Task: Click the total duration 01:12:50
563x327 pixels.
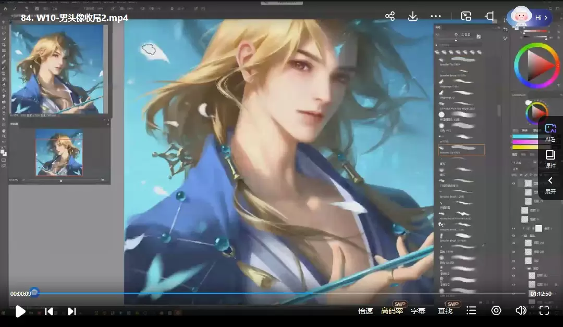Action: click(x=541, y=294)
